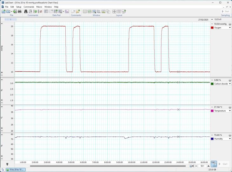232x172 pixels.
Task: Click the info circle next to the 3.092 % readout
Action: [230, 80]
